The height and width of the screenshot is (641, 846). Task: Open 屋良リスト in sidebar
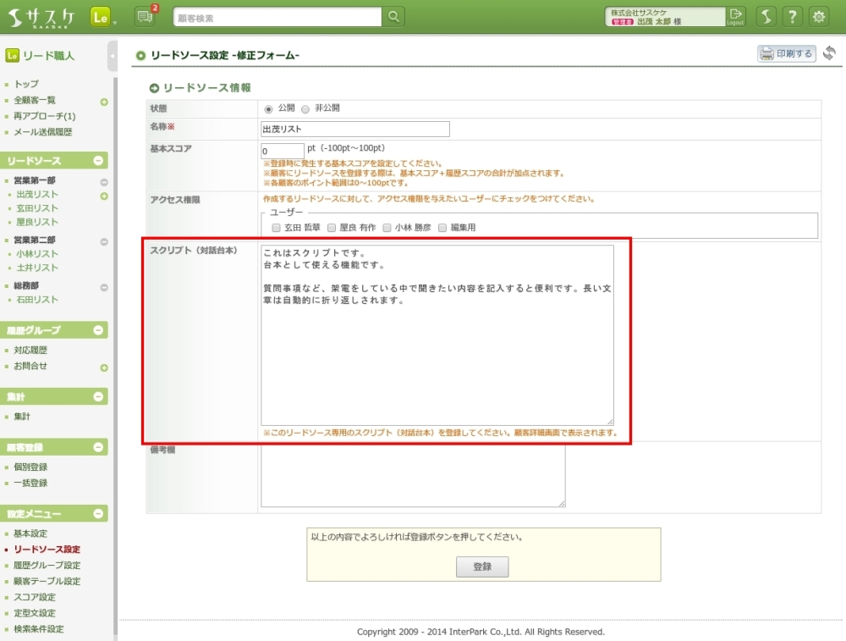tap(37, 222)
